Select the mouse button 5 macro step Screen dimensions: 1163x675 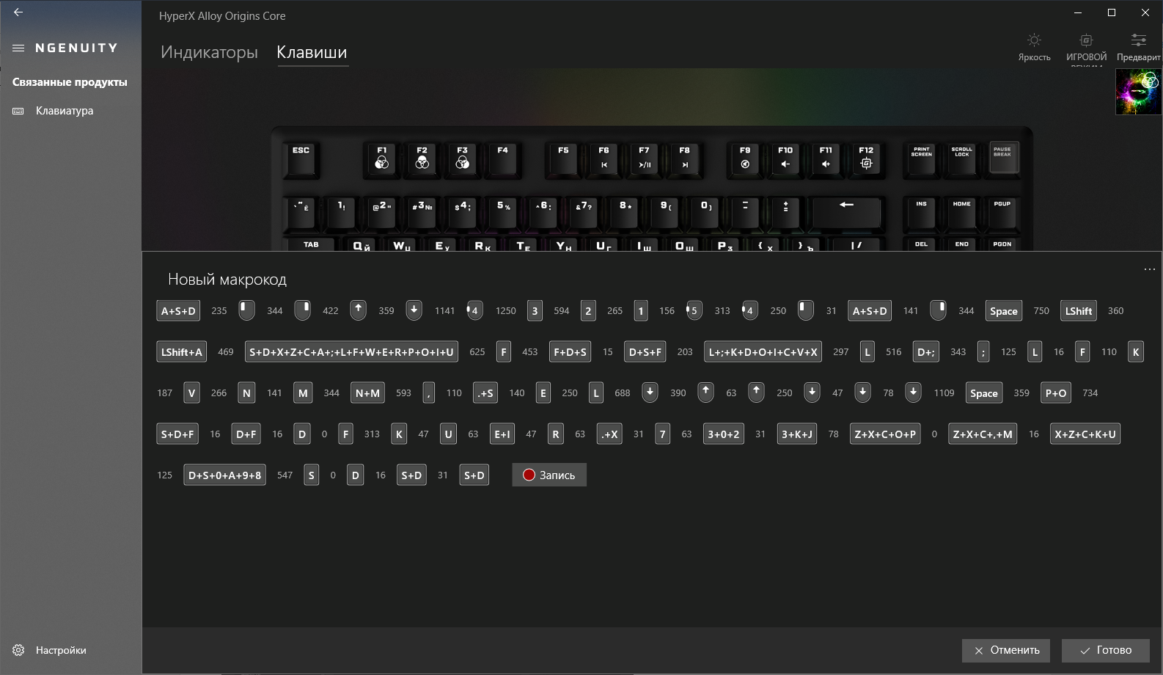coord(693,310)
